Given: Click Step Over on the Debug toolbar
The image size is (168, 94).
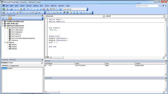Looking at the screenshot, I should [x=23, y=13].
